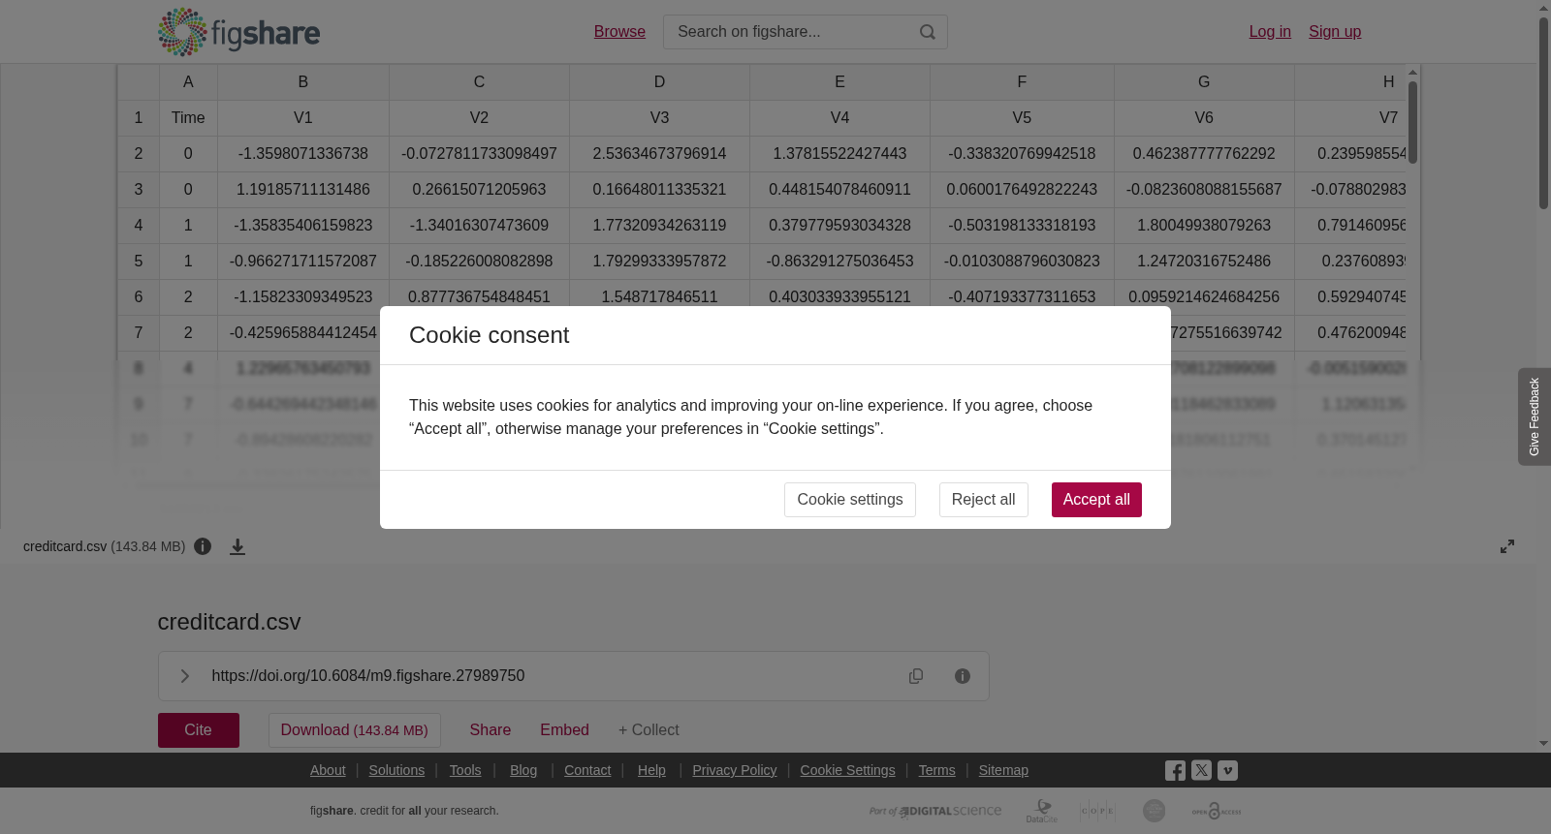Image resolution: width=1551 pixels, height=834 pixels.
Task: Click cell value 1.77320934263119
Action: [x=659, y=226]
